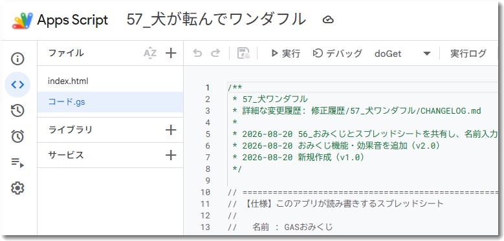The width and height of the screenshot is (504, 241).
Task: Click the 'おみくじ機能・効果音を追加' comment line
Action: coord(336,145)
